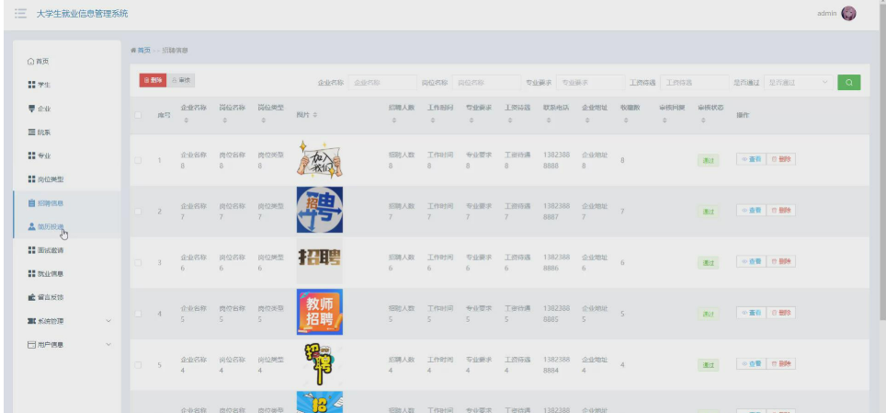Viewport: 886px width, 413px height.
Task: Check the checkbox for row 1
Action: pos(138,160)
